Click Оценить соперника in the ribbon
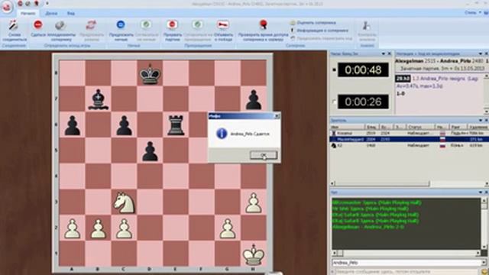Viewport: 489px width, 275px height. pos(313,22)
